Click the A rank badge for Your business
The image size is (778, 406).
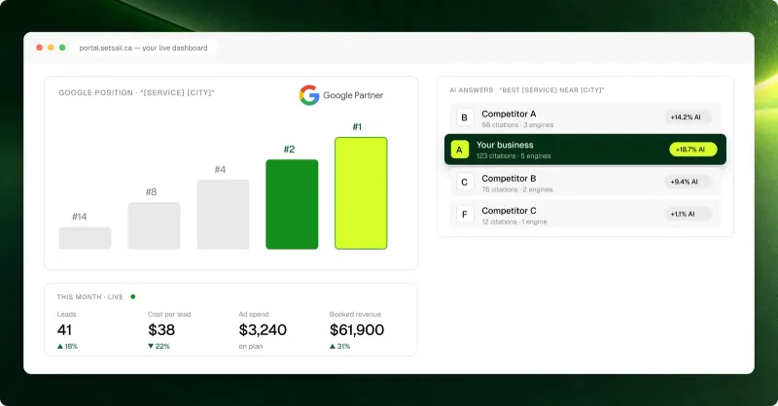click(x=459, y=150)
